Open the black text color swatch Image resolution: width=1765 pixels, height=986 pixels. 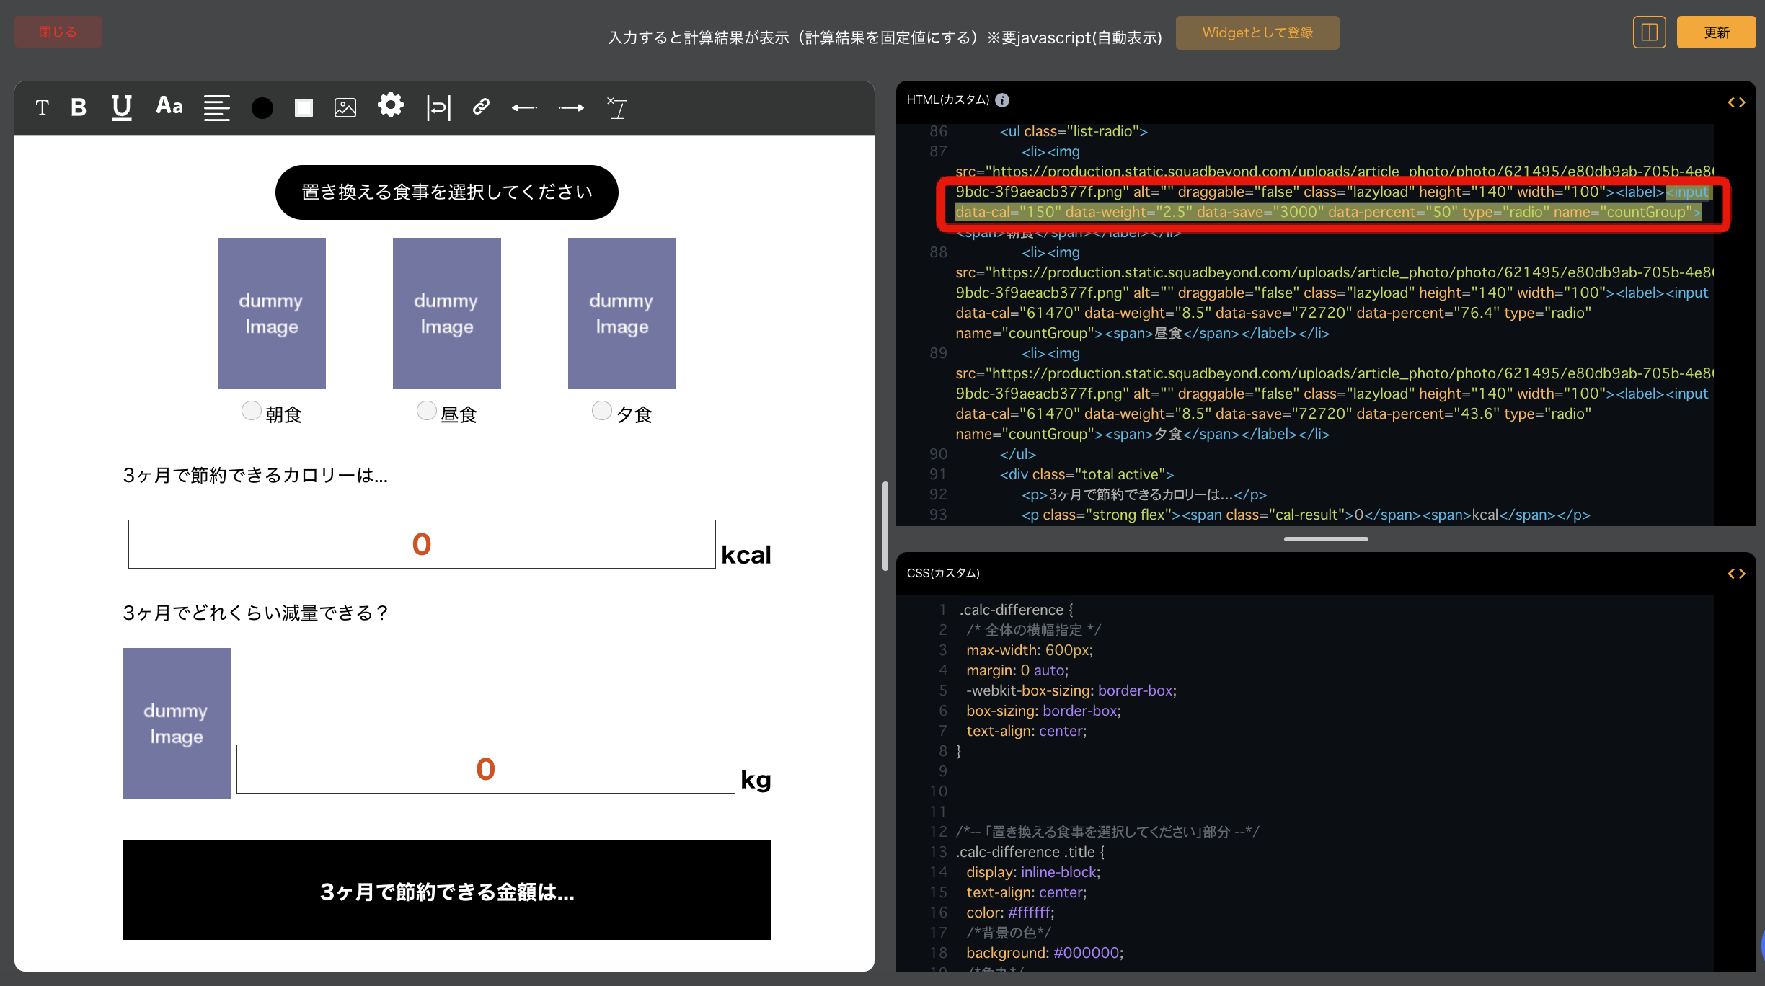click(x=262, y=108)
